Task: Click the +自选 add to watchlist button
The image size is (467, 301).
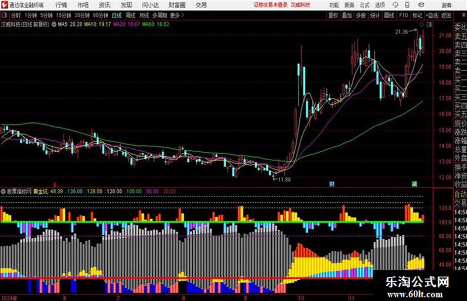Action: point(431,15)
